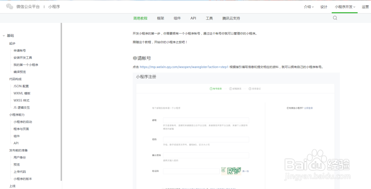Expand the 介绍 dropdown menu

click(309, 7)
